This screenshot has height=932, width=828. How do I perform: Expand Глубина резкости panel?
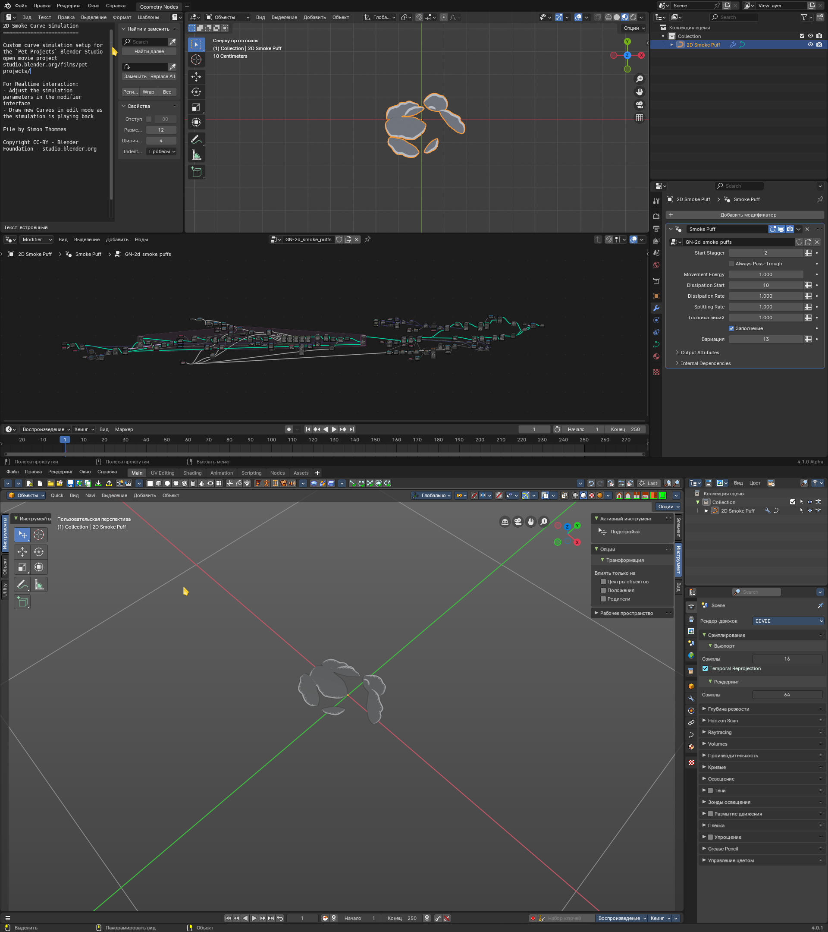[728, 709]
